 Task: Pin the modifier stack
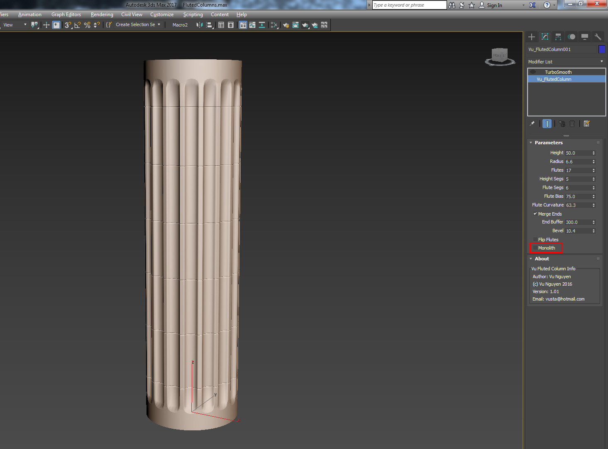pos(532,123)
